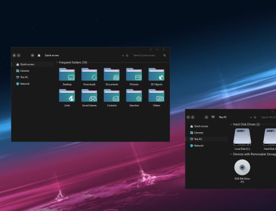Click computer icon in This PC address bar

coord(213,117)
